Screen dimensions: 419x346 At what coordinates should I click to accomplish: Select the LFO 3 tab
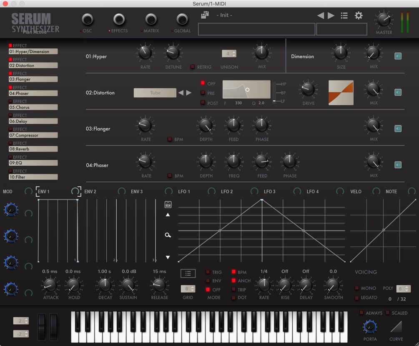click(x=269, y=192)
